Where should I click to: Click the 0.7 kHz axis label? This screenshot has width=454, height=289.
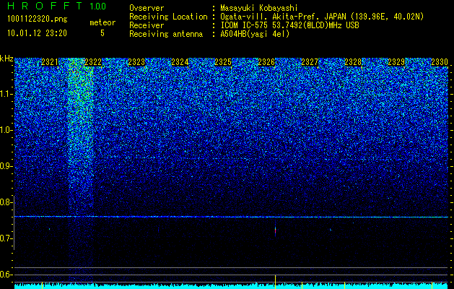pos(6,238)
